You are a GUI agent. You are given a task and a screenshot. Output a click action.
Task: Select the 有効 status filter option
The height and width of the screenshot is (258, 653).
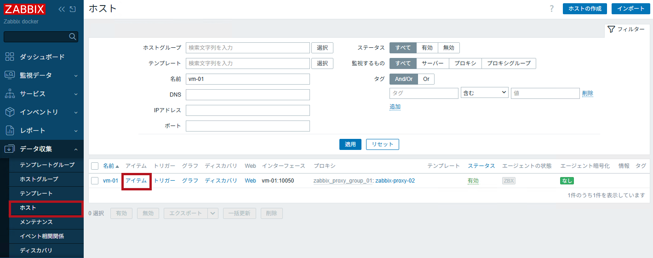[427, 48]
